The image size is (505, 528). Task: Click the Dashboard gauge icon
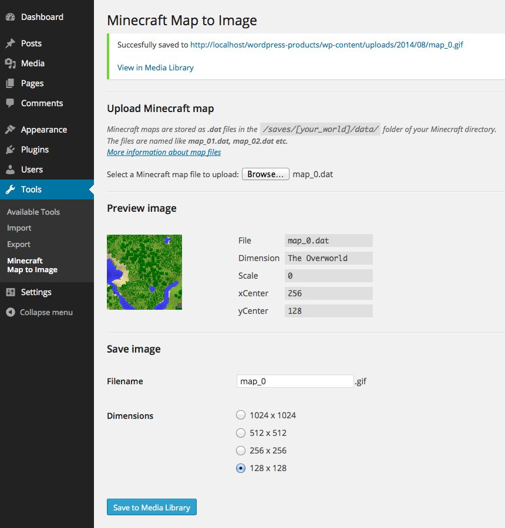[11, 17]
